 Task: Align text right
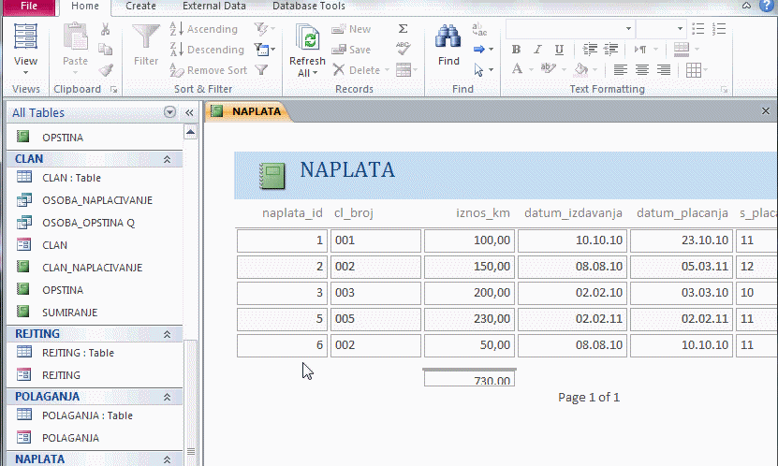(664, 70)
